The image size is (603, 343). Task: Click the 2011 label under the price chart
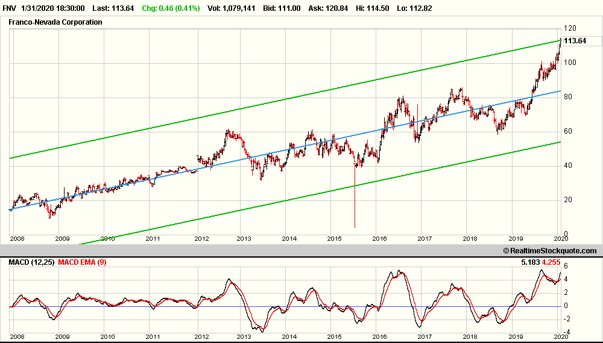coord(153,239)
